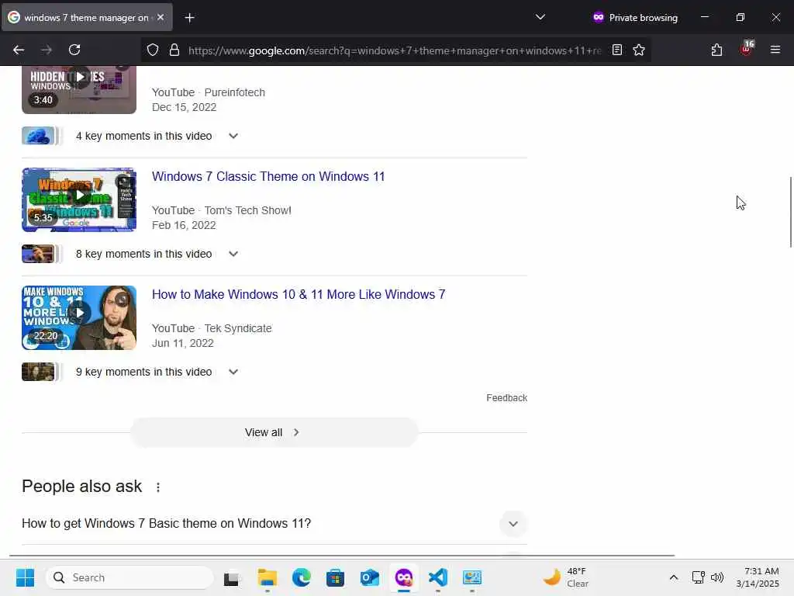This screenshot has width=794, height=596.
Task: Switch to Firefox private window on taskbar
Action: pos(403,577)
